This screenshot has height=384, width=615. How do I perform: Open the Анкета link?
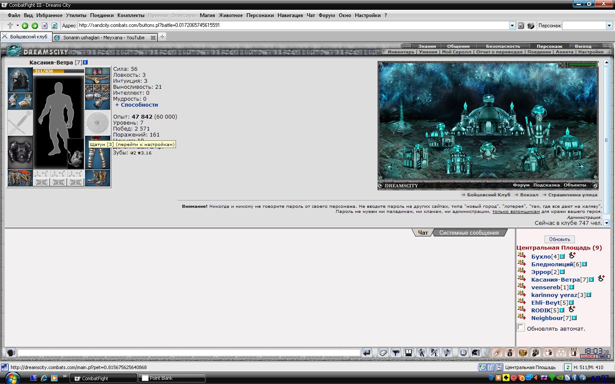pyautogui.click(x=565, y=52)
